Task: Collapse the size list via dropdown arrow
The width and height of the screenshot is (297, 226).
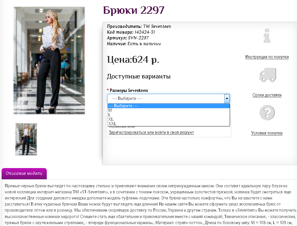Action: (227, 99)
